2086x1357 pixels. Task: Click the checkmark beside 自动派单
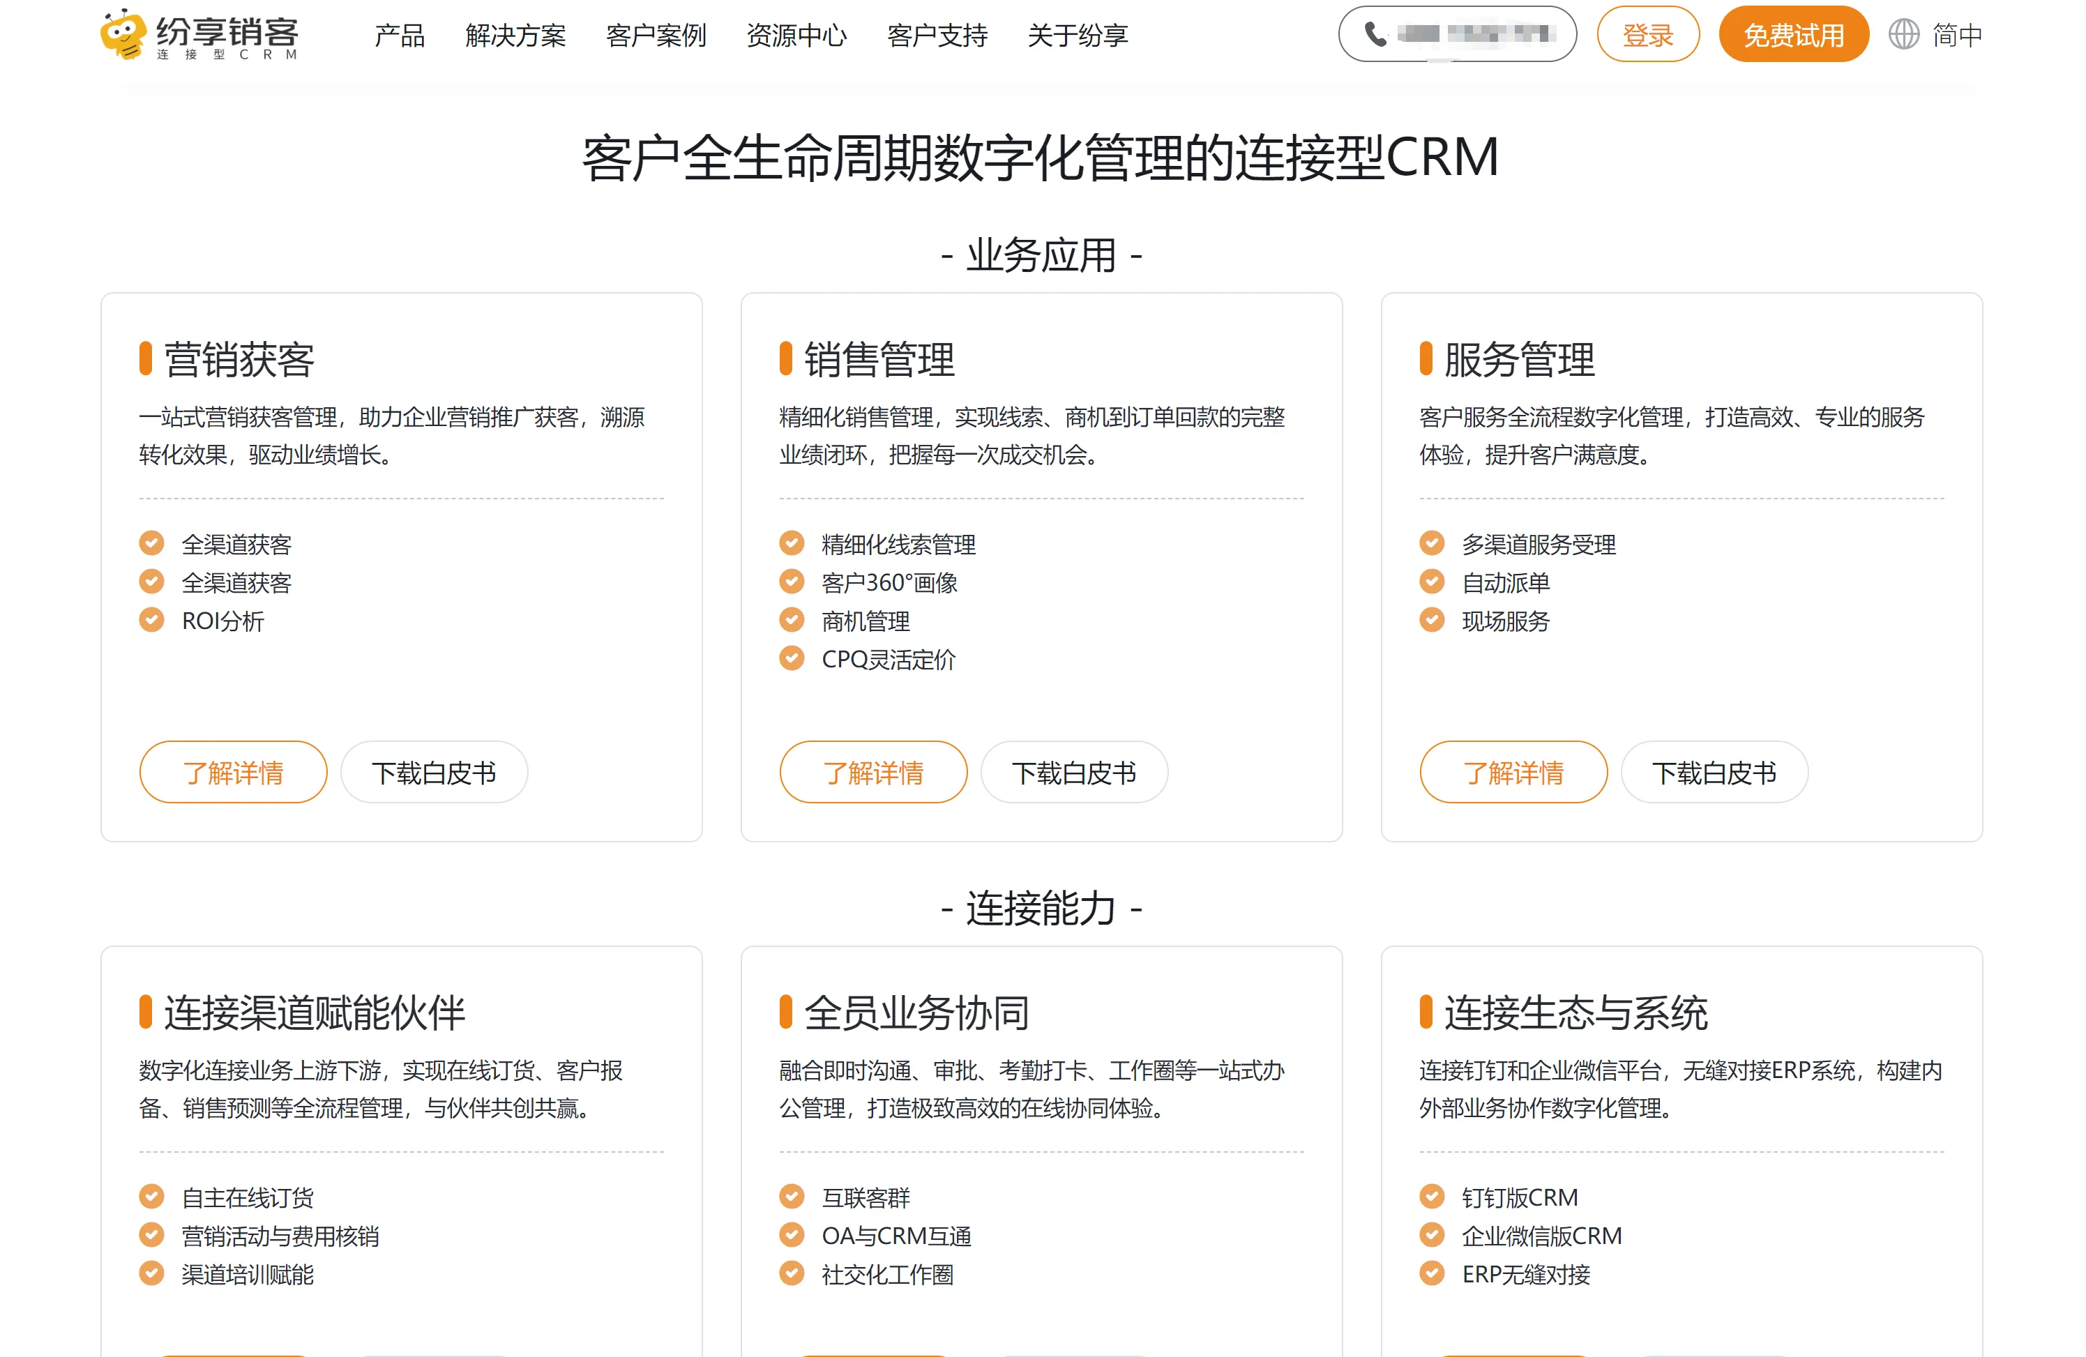[1432, 582]
